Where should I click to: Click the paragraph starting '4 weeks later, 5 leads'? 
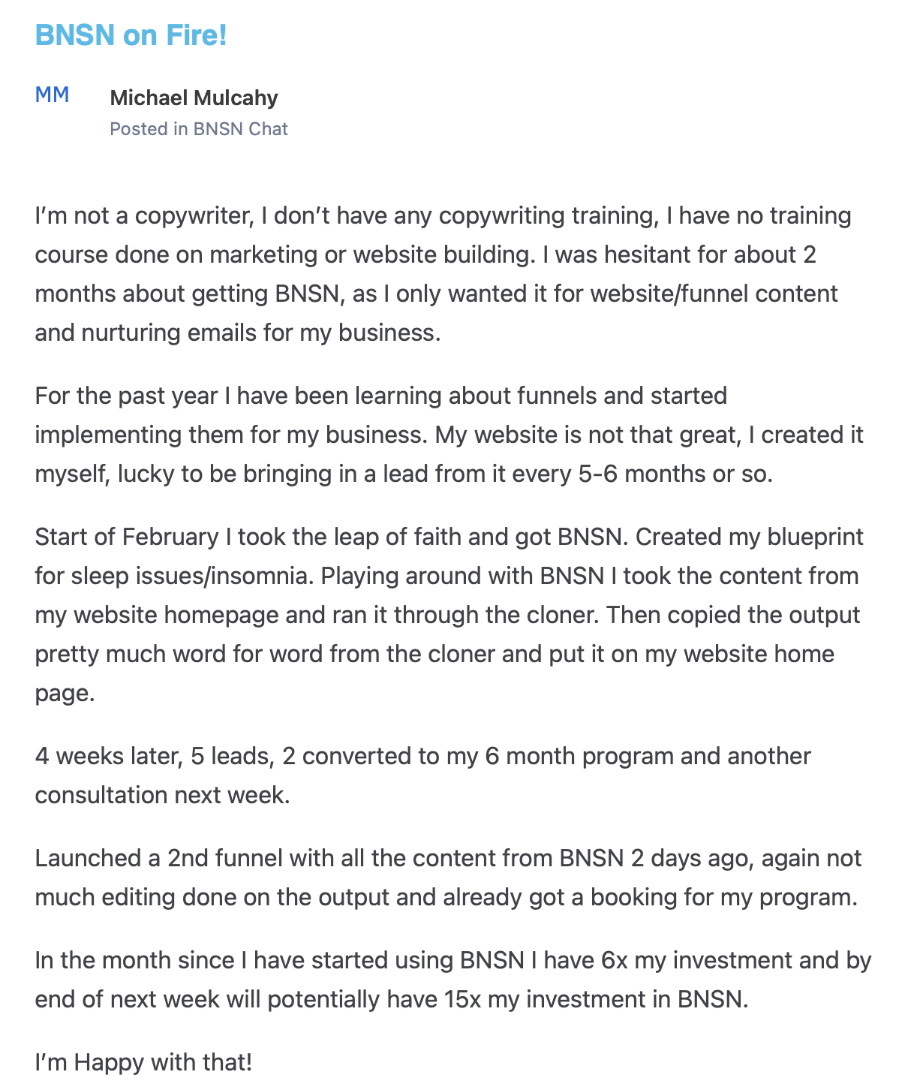(x=422, y=775)
